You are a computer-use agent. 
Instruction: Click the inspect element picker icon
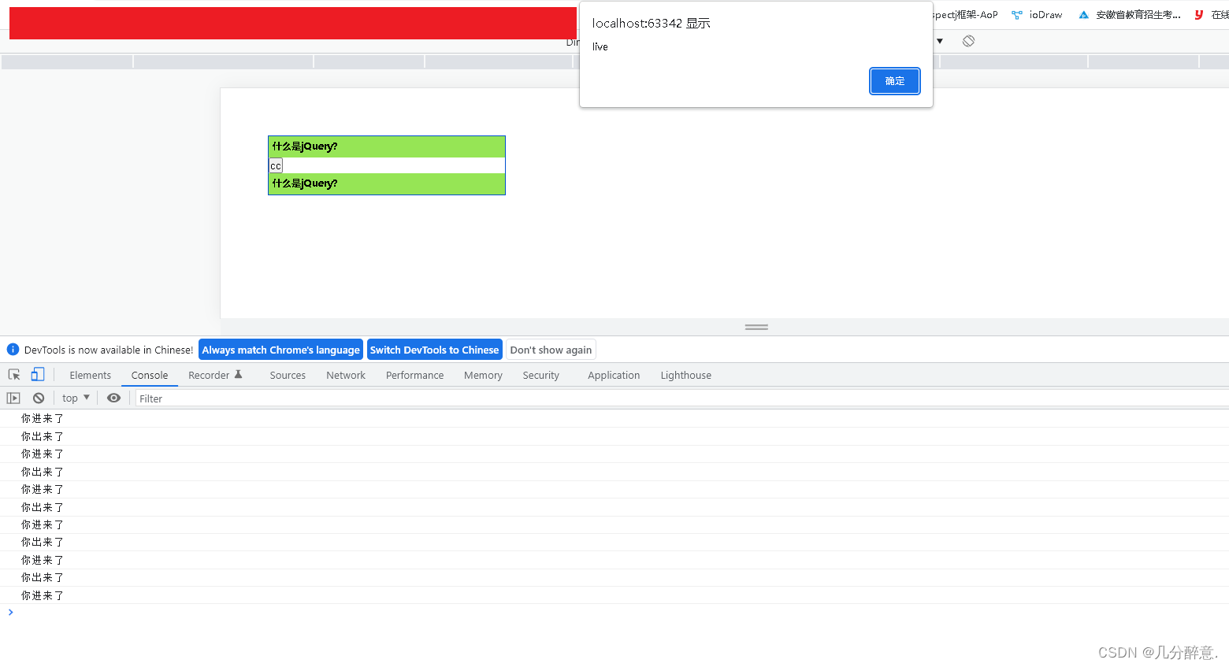click(x=14, y=375)
